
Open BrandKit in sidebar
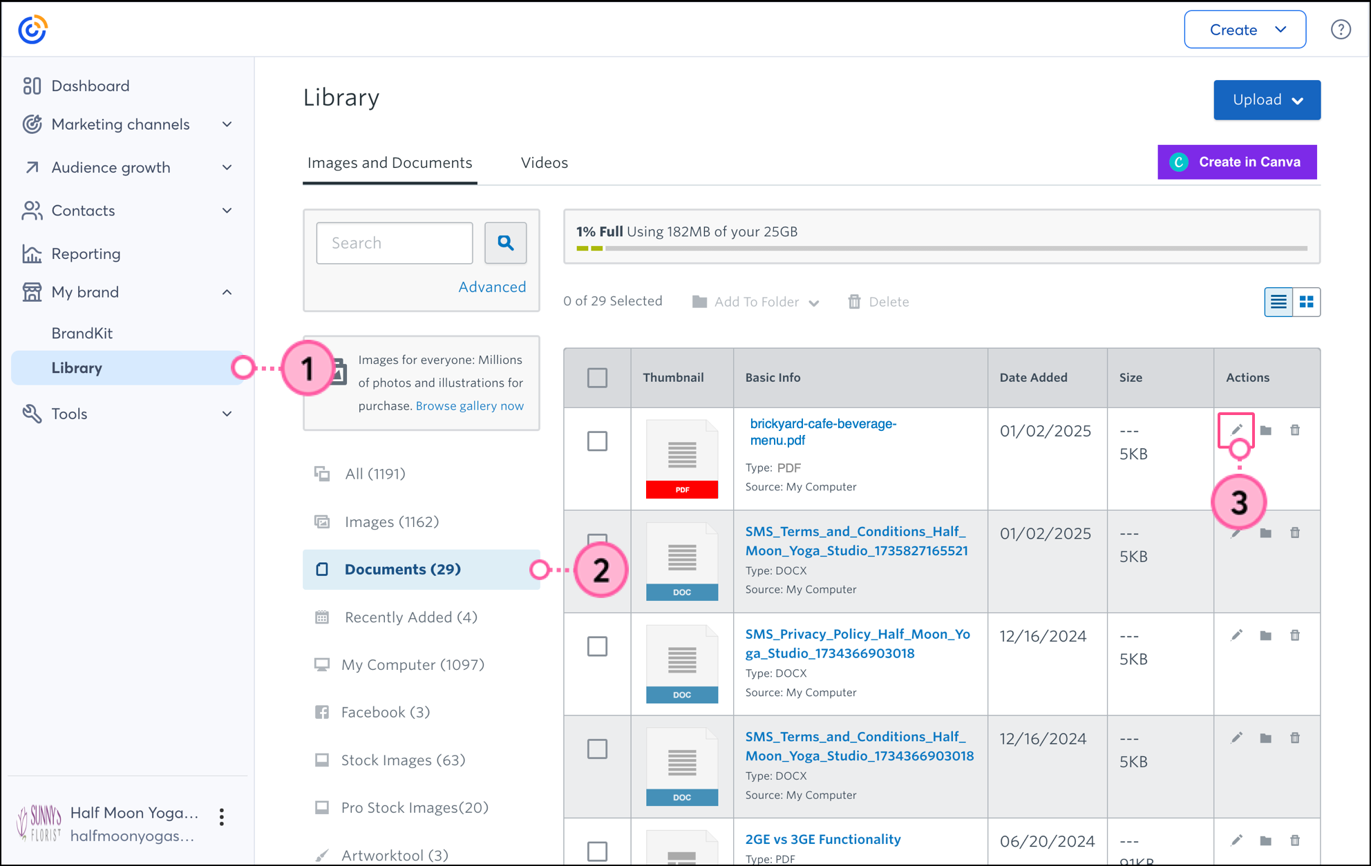point(82,333)
